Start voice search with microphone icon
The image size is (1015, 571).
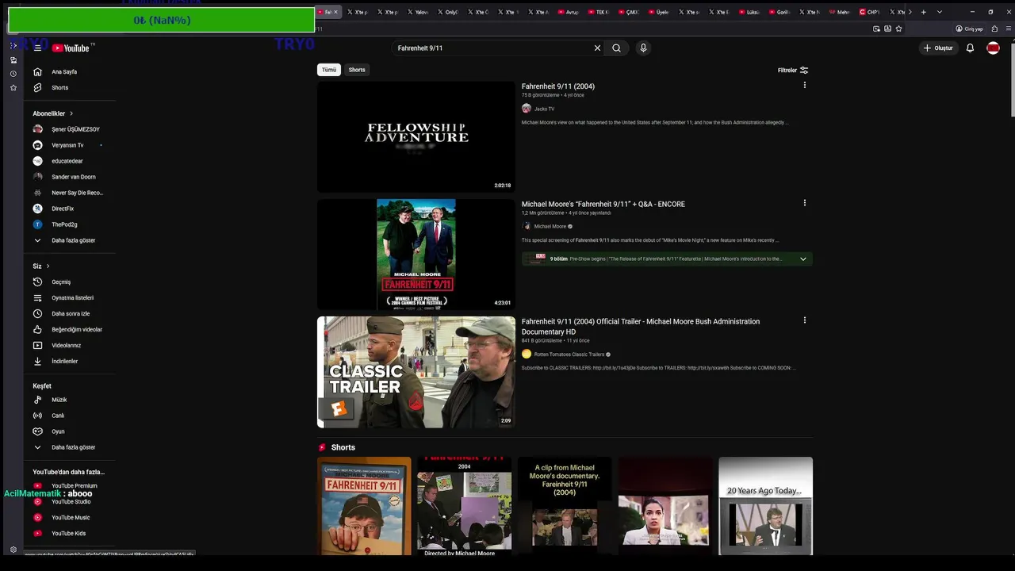coord(643,48)
